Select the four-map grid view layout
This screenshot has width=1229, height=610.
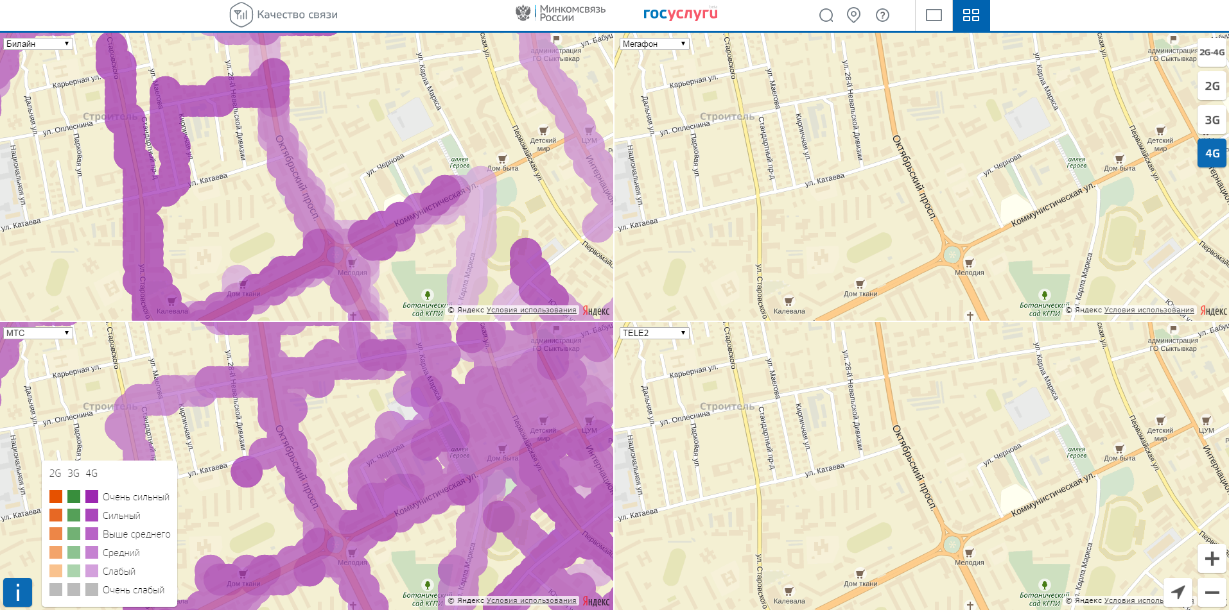[x=971, y=15]
